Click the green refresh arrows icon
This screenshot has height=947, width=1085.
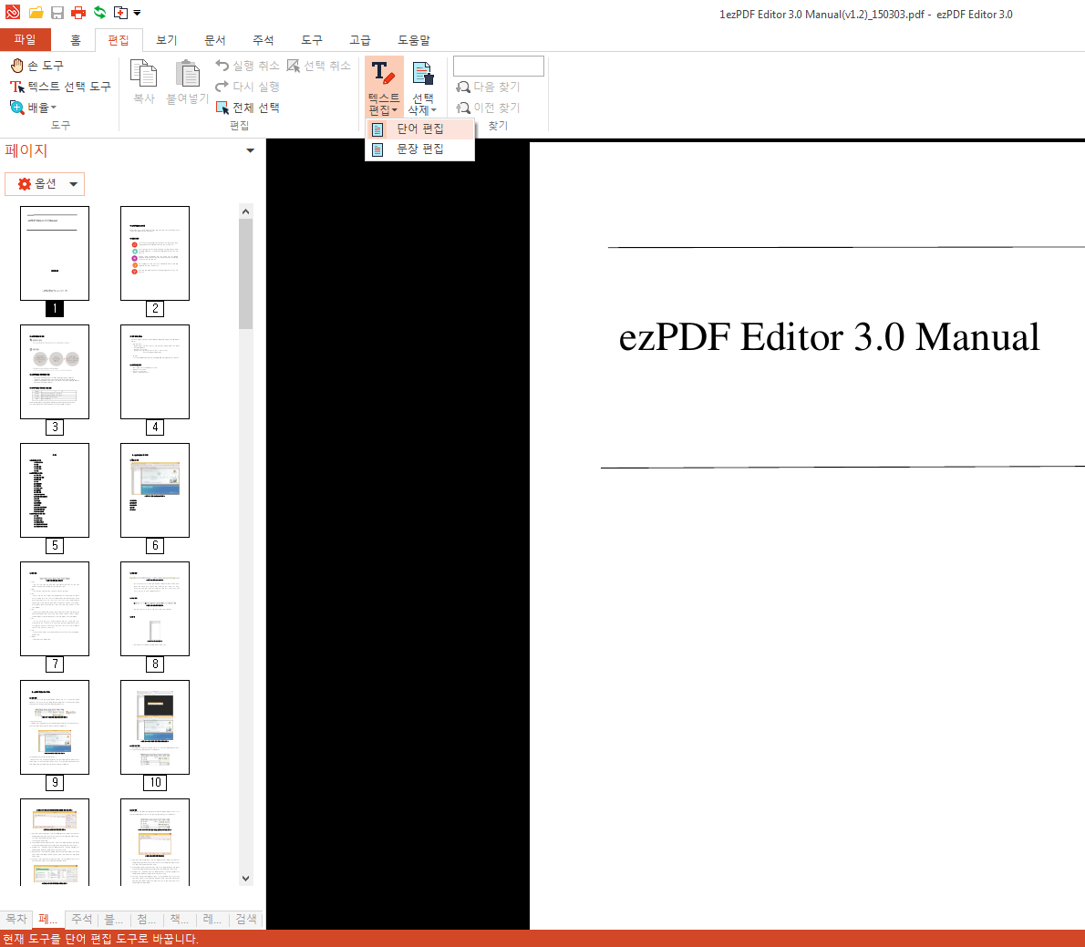(x=99, y=13)
